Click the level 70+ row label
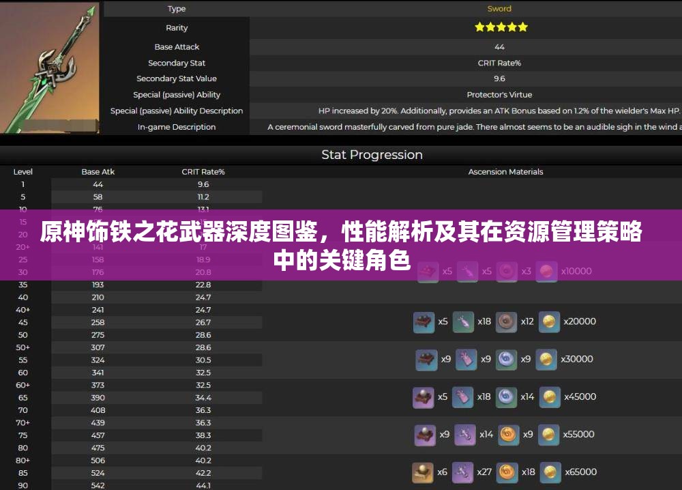The image size is (682, 490). (x=23, y=422)
